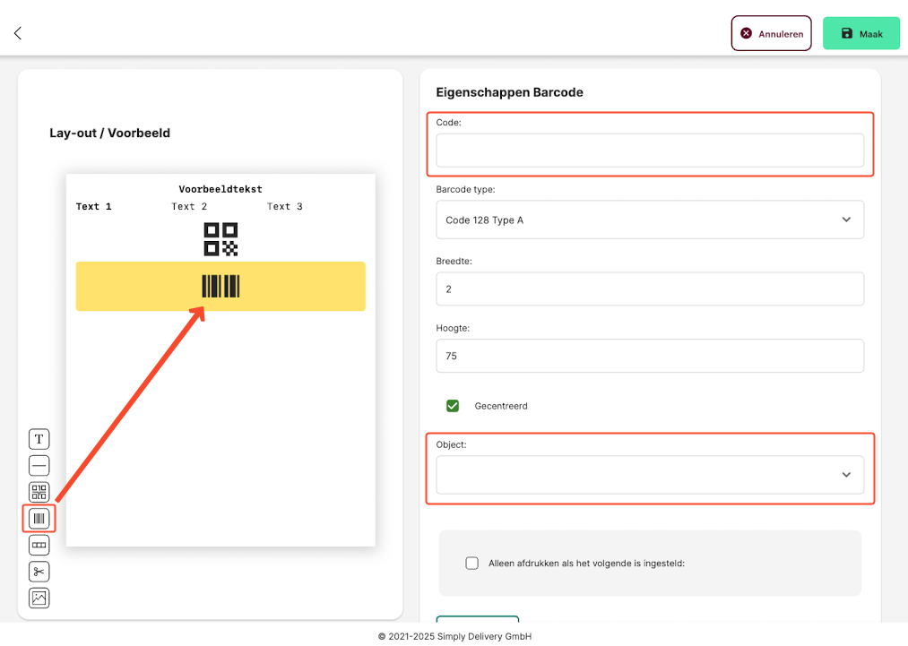Click into the Code input field

tap(650, 151)
